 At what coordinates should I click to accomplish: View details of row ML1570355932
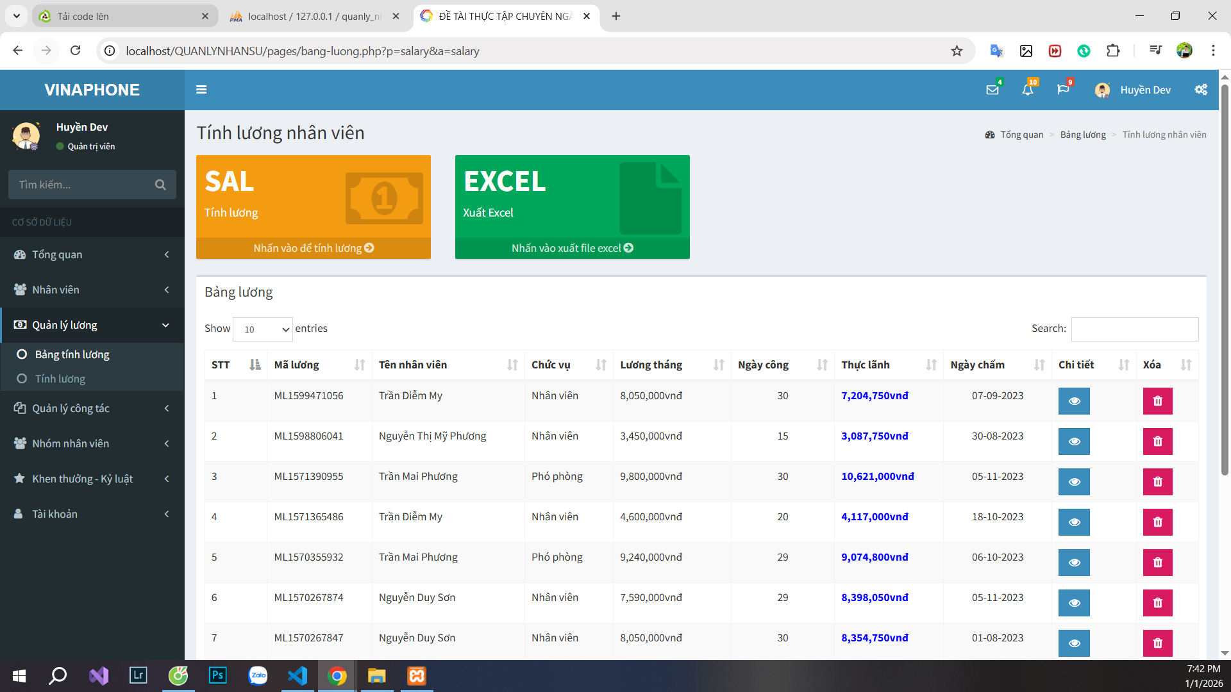1074,563
